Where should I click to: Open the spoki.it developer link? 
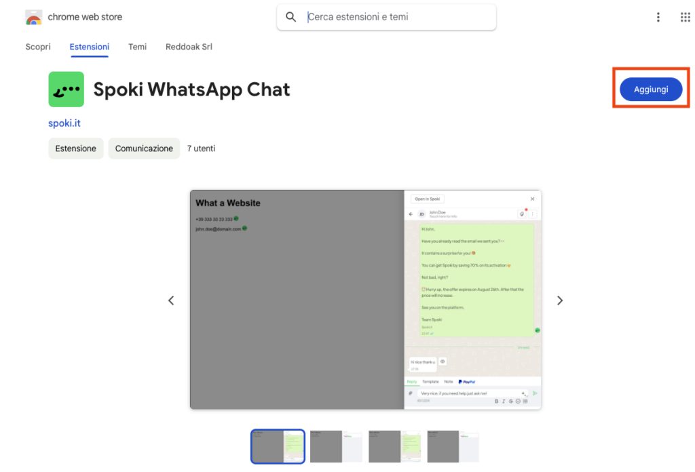[x=64, y=123]
